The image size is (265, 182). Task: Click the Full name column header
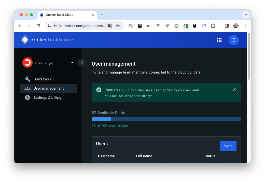pyautogui.click(x=144, y=156)
